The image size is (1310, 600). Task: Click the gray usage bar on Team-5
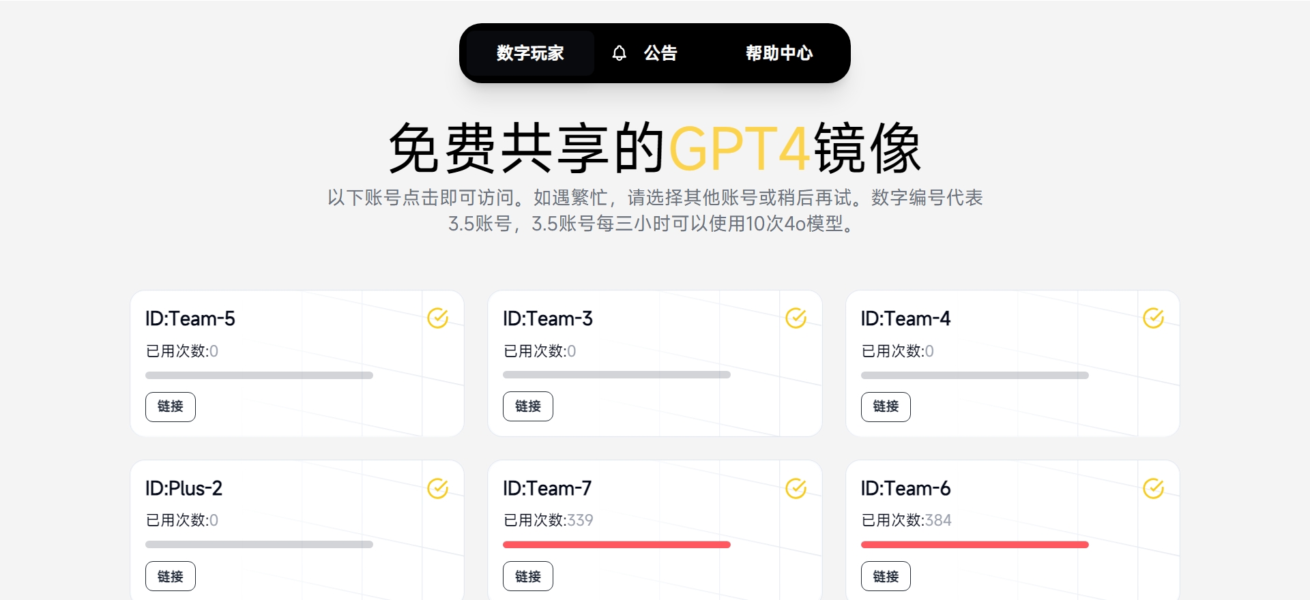(x=259, y=375)
